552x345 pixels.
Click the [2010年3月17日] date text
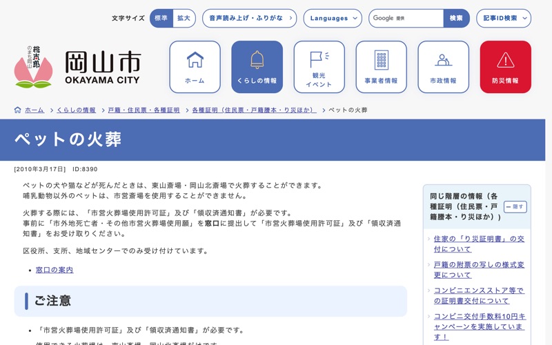tap(40, 169)
